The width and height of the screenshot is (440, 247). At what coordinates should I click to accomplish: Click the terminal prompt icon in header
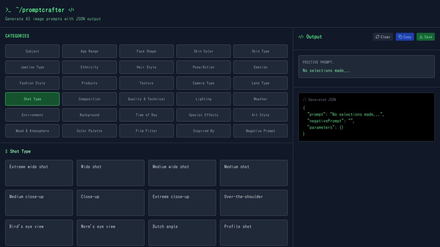tap(8, 10)
